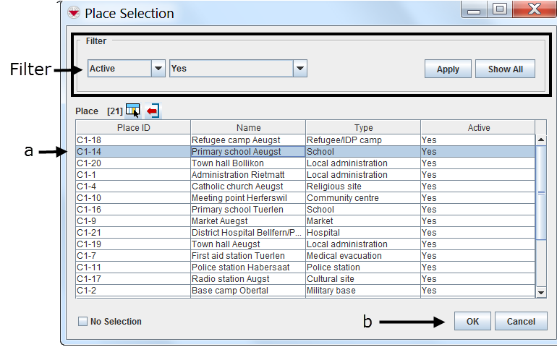Expand the Yes filter value dropdown

[x=300, y=68]
